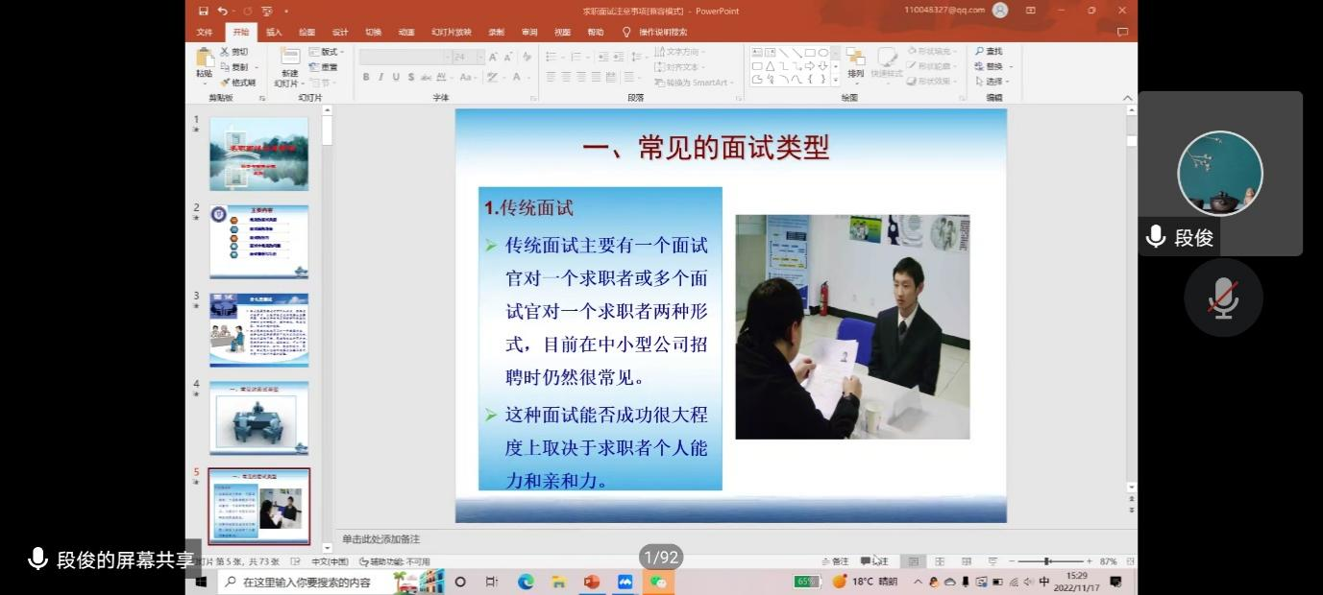This screenshot has height=595, width=1323.
Task: Start Slide Show from the status bar
Action: pos(992,559)
